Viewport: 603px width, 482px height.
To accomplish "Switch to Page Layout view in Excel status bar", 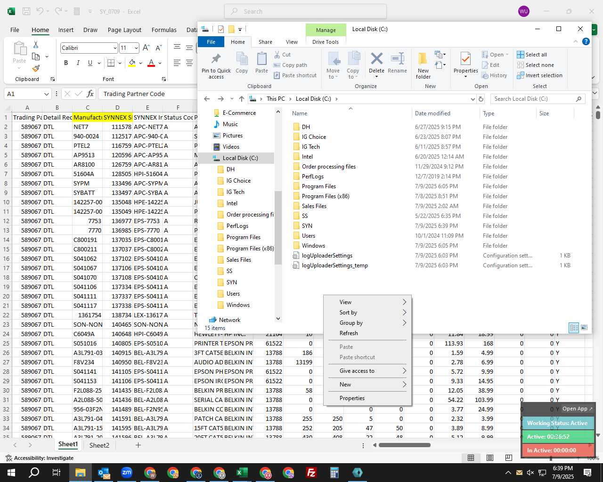I will pyautogui.click(x=490, y=458).
